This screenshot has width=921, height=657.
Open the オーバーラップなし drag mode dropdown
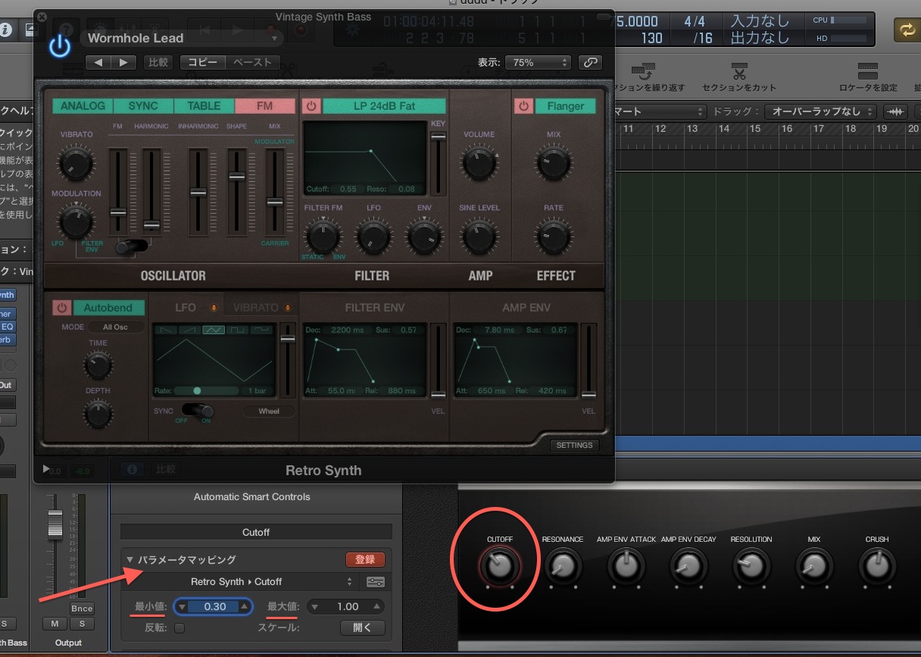click(820, 111)
